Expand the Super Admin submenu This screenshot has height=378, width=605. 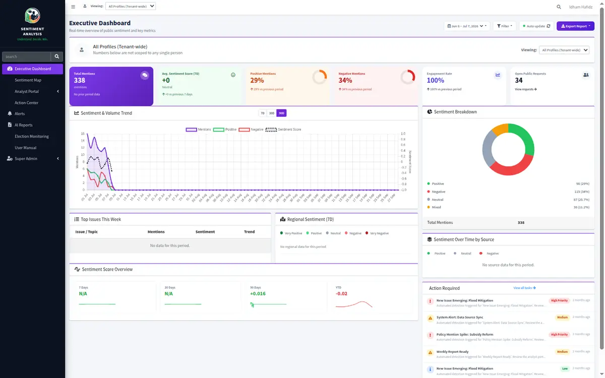pos(32,159)
